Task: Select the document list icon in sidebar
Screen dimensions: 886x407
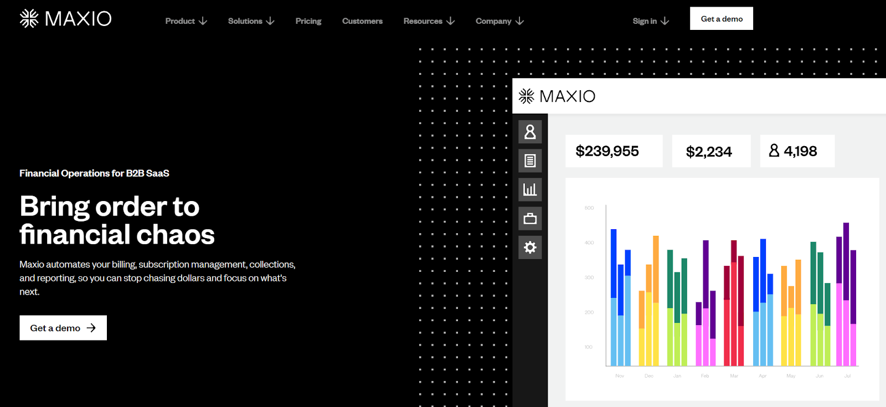Action: pos(530,161)
